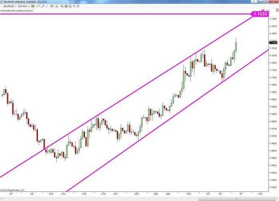Click the NinjaTrader chart icon in title bar

(2, 2)
